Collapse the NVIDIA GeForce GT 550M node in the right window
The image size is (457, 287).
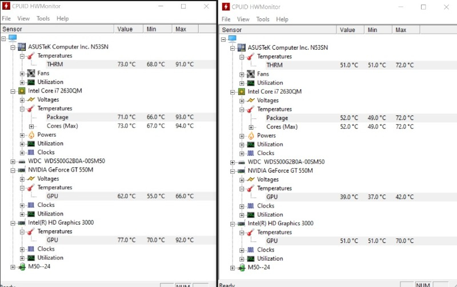pos(232,171)
